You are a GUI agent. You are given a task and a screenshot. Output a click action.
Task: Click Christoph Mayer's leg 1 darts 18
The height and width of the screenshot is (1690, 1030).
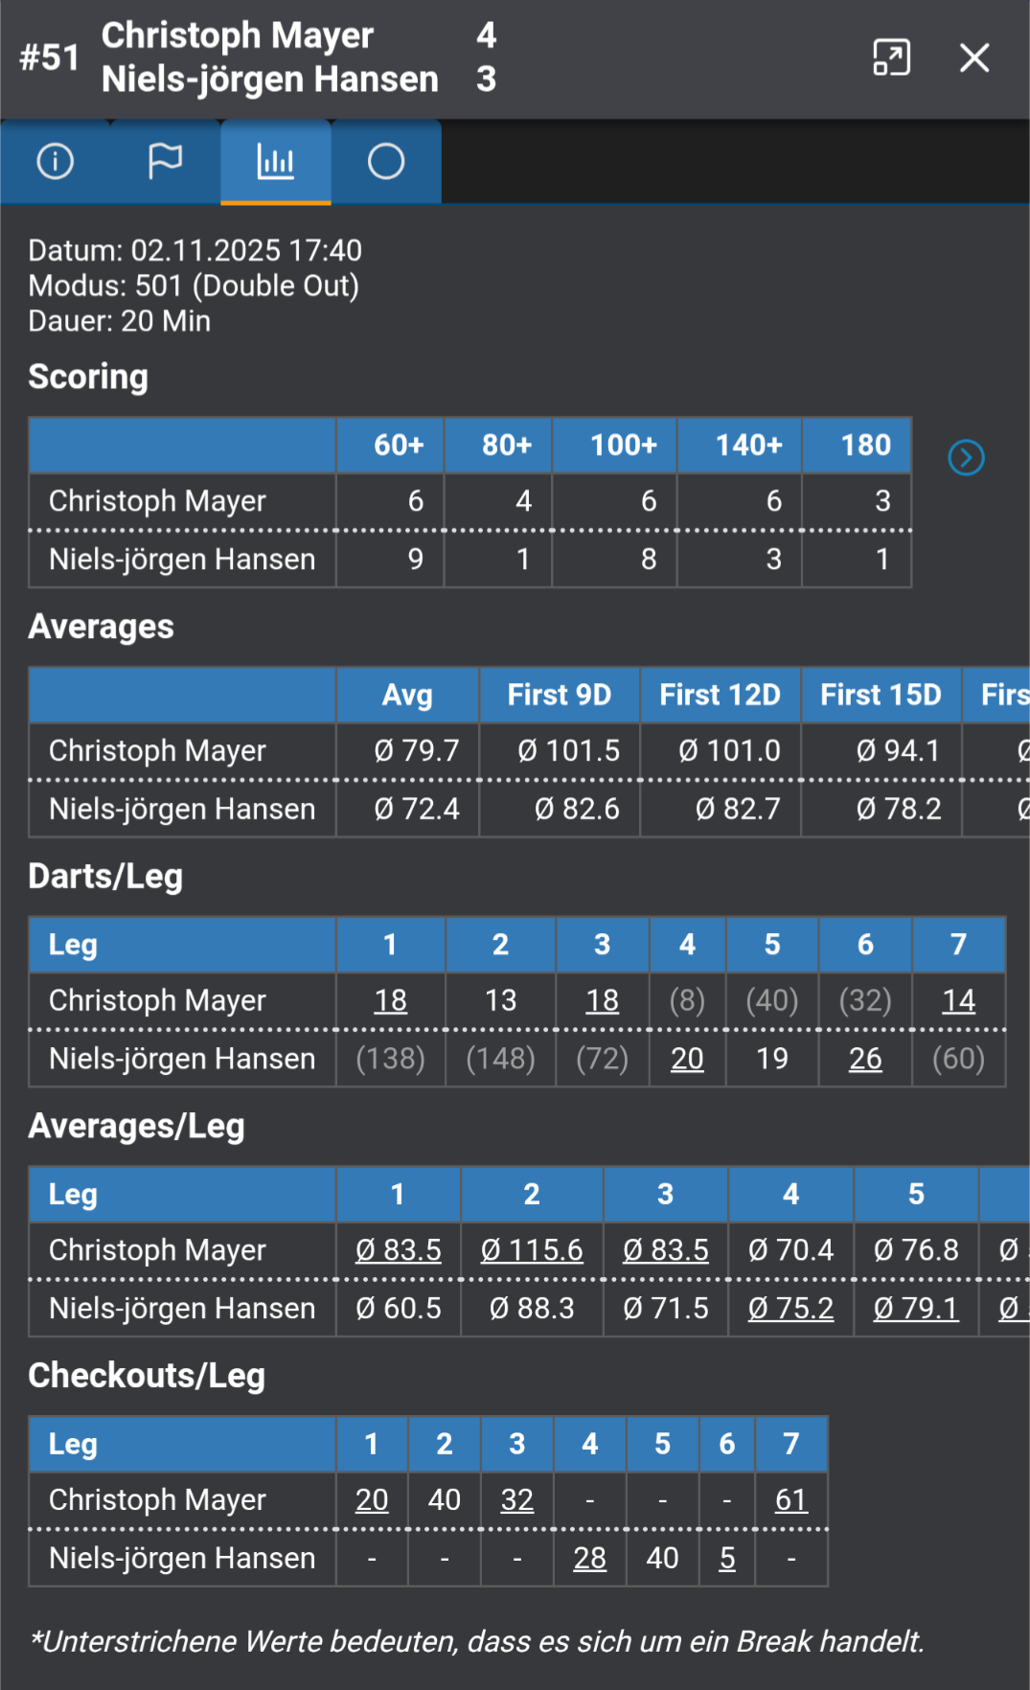tap(390, 1000)
